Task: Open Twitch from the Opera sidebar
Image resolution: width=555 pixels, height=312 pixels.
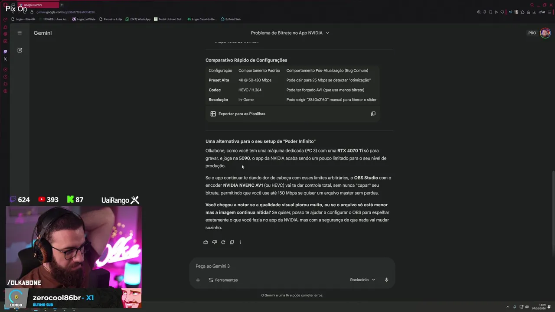Action: [5, 52]
